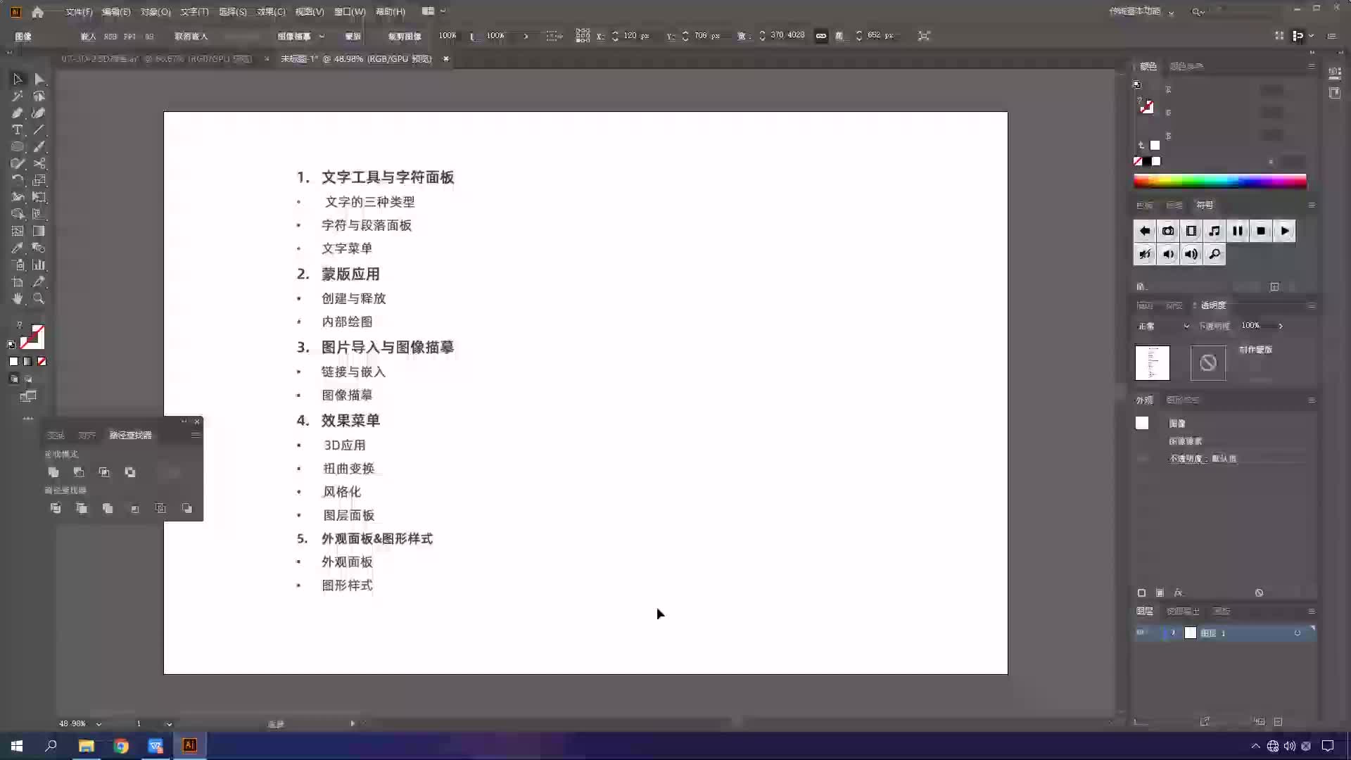Expand the opacity 100% slider arrow in Transparency panel
The image size is (1351, 760).
[1281, 326]
